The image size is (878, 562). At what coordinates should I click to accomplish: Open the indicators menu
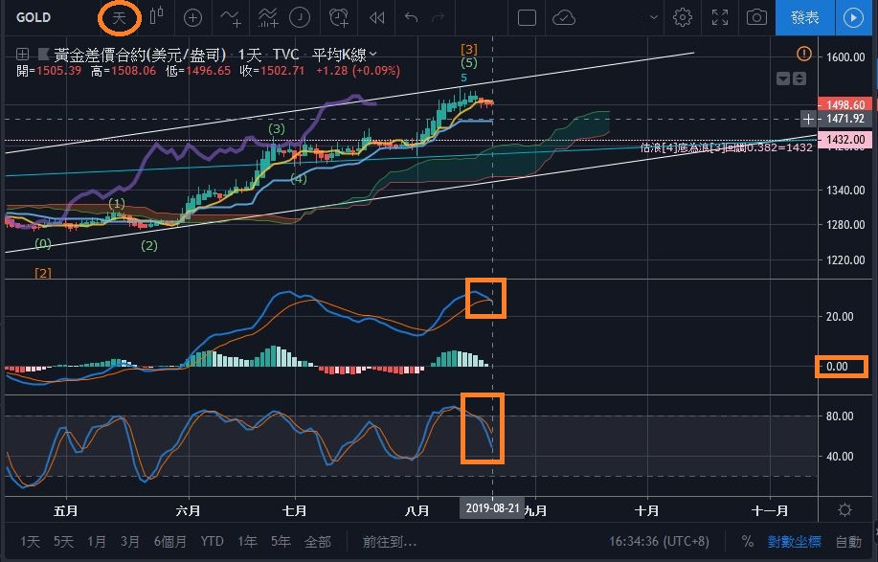click(x=231, y=17)
